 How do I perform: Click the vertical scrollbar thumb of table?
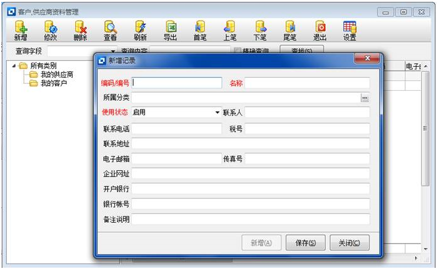[x=425, y=128]
